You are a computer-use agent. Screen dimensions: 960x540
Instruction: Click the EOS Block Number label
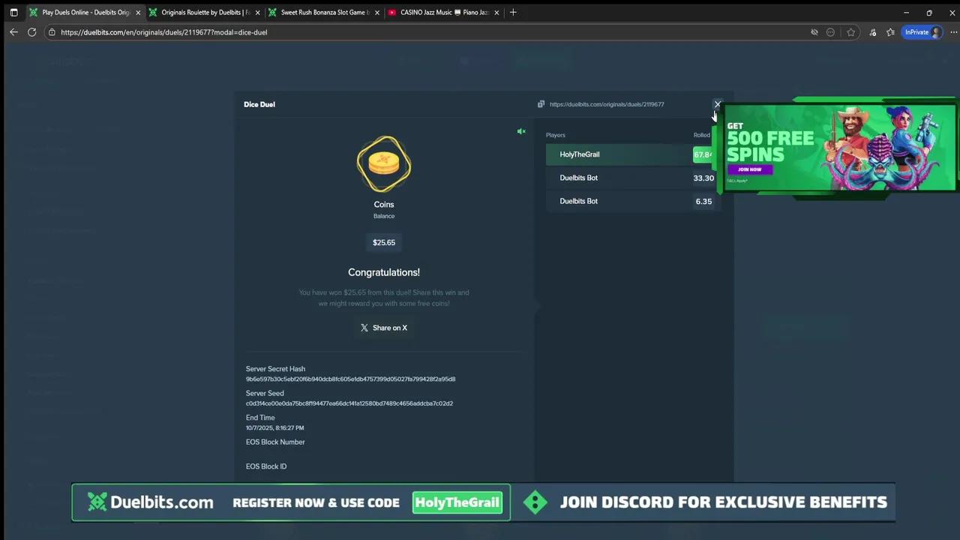click(x=275, y=442)
